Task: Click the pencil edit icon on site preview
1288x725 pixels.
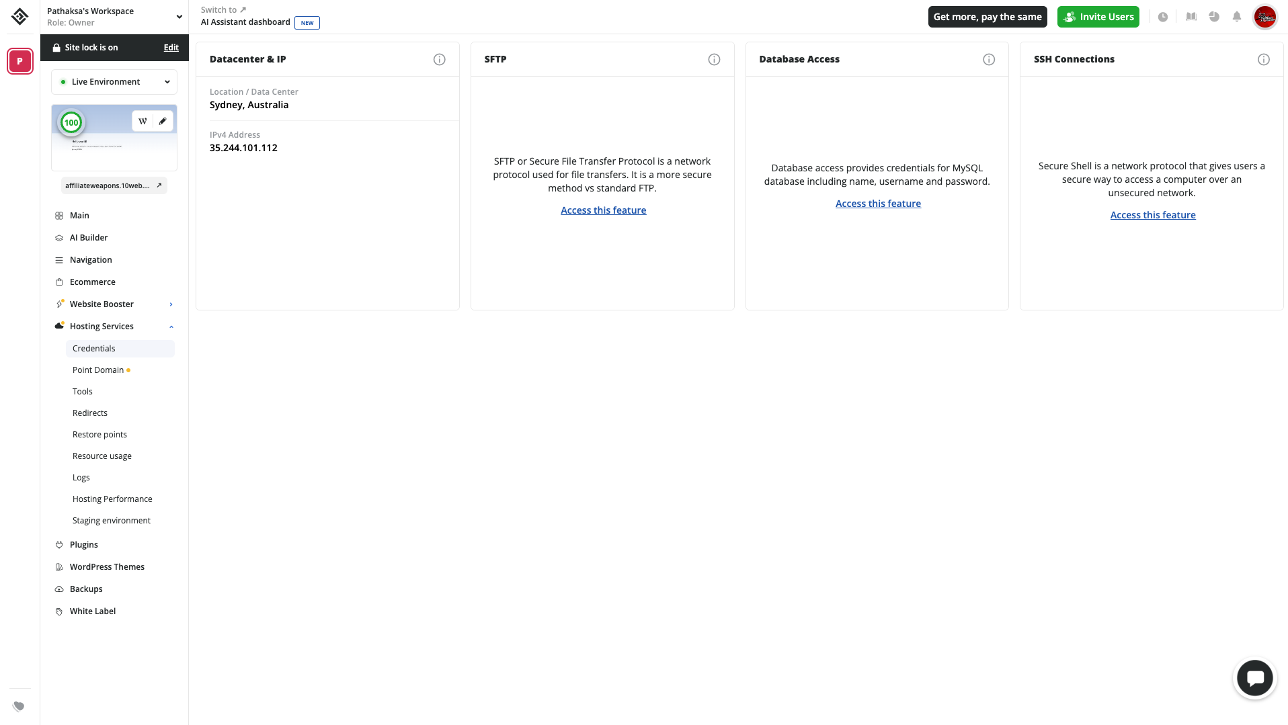Action: tap(163, 121)
